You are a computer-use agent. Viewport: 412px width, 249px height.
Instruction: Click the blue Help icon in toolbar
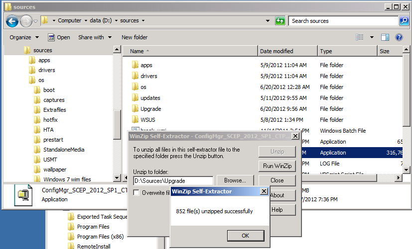click(399, 37)
